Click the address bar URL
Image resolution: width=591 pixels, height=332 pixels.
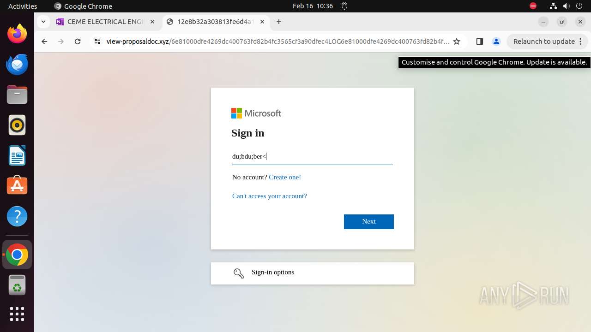[278, 41]
